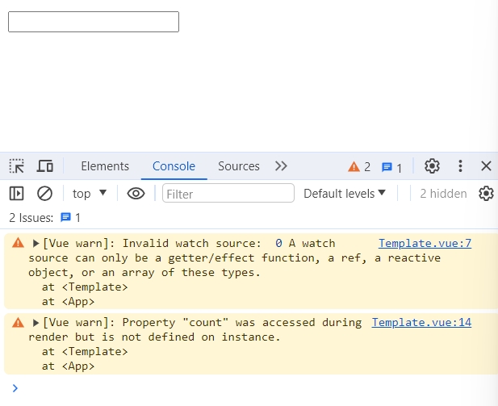Screen dimensions: 498x406
Task: Show more DevTools tabs via the chevrons
Action: coord(281,166)
